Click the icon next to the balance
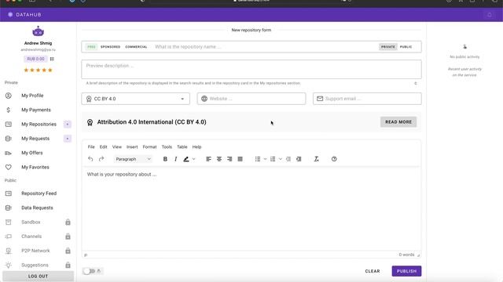 (x=52, y=59)
